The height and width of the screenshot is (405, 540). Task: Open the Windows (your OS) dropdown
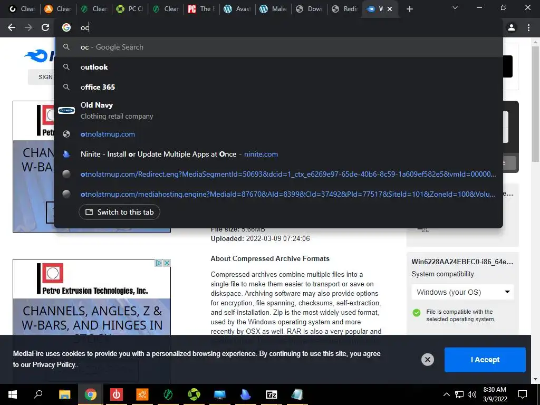(462, 292)
